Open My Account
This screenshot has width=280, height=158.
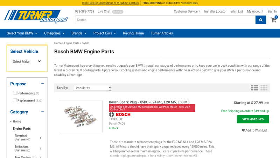[255, 12]
